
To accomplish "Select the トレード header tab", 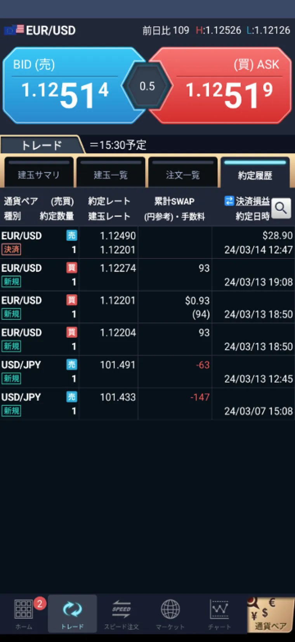I will click(x=42, y=145).
